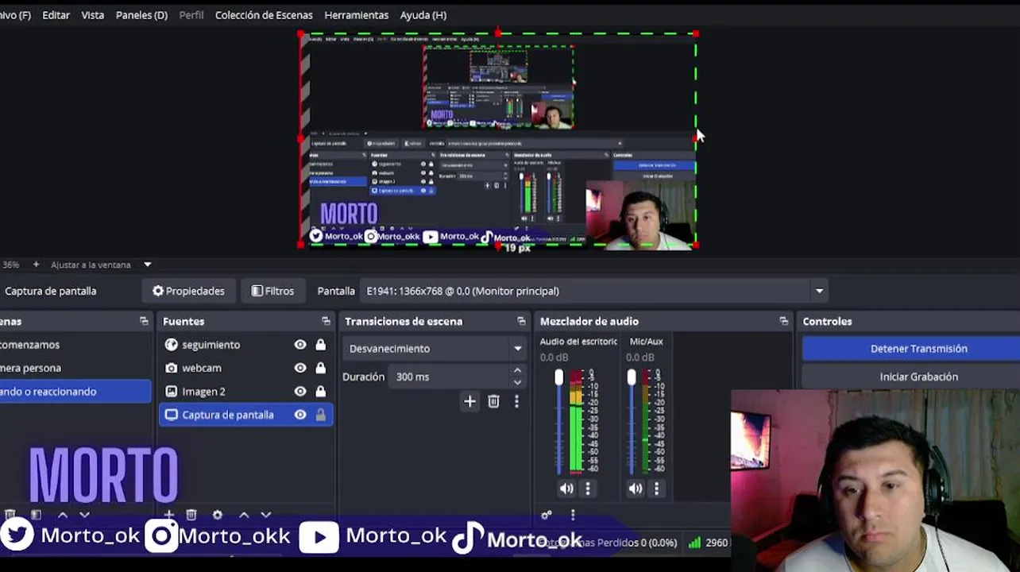This screenshot has height=572, width=1020.
Task: Add a scene transition with the plus button
Action: (469, 402)
